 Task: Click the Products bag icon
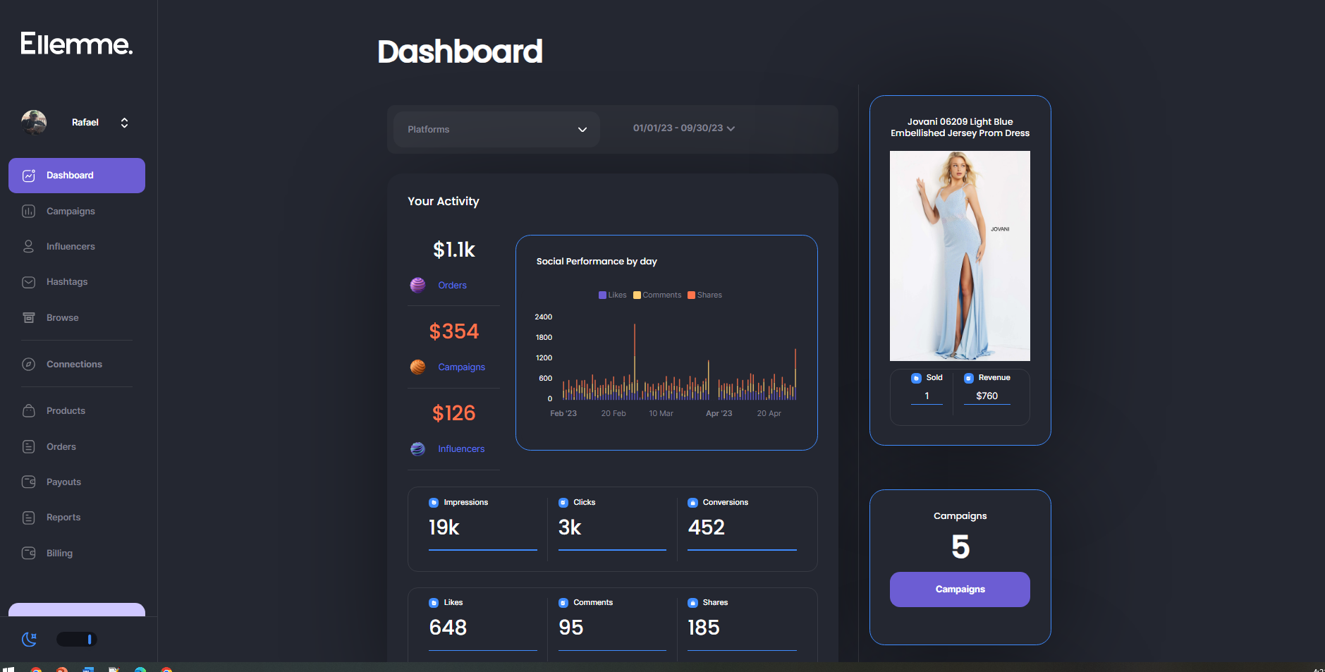coord(29,411)
